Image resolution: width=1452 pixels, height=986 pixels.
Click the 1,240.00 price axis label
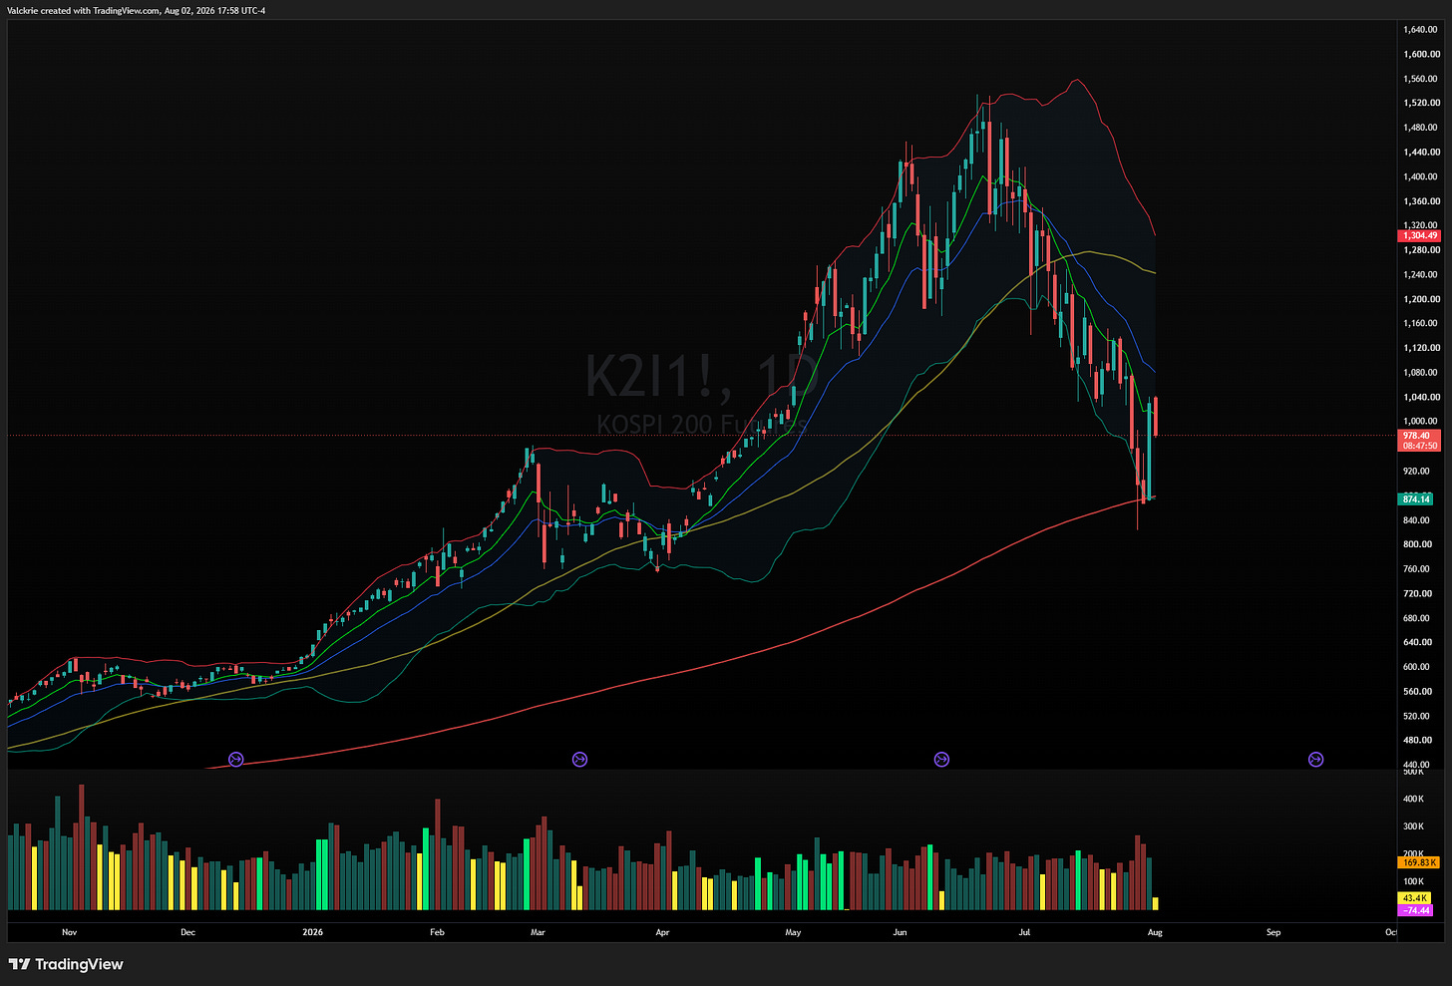point(1420,274)
